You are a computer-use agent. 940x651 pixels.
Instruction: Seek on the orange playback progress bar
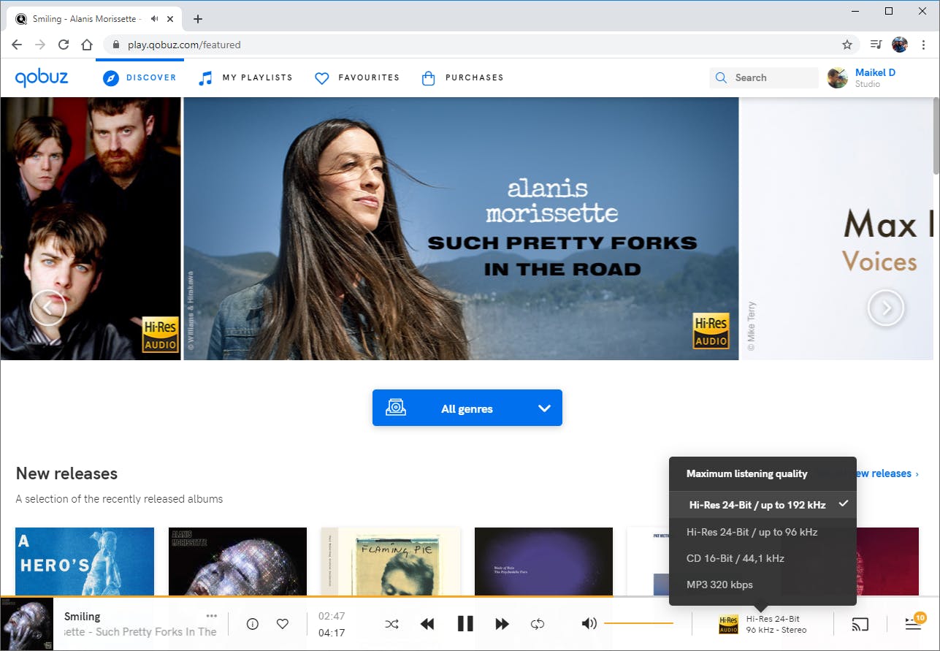tap(307, 597)
